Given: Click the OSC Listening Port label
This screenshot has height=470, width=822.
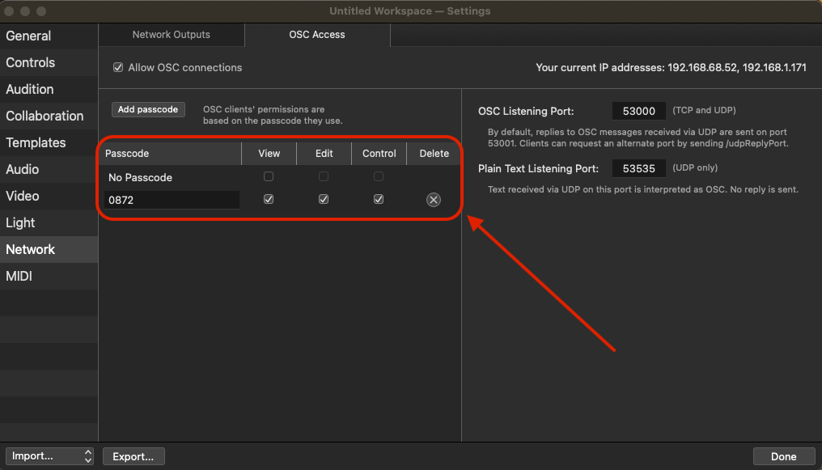Looking at the screenshot, I should [x=526, y=111].
